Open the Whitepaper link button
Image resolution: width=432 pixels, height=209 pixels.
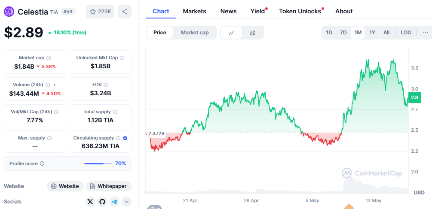109,186
